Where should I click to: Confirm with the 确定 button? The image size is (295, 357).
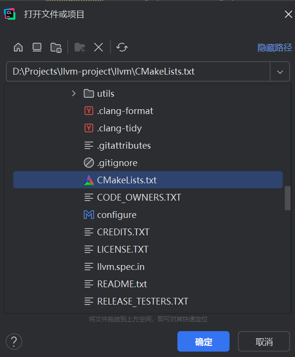[x=203, y=342]
